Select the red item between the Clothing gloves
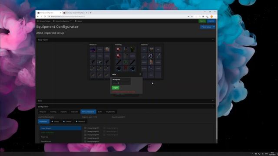The width and height of the screenshot is (278, 156). pyautogui.click(x=126, y=68)
